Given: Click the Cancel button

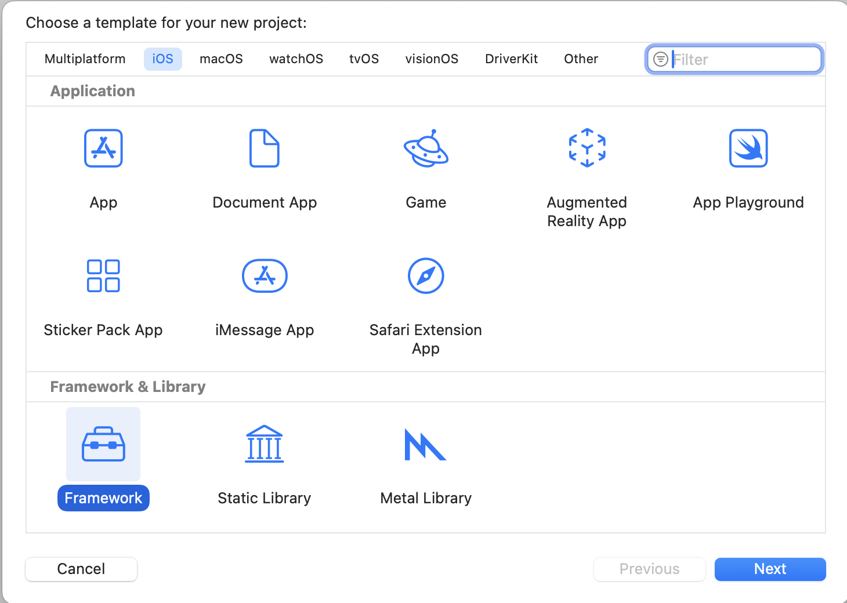Looking at the screenshot, I should click(81, 569).
